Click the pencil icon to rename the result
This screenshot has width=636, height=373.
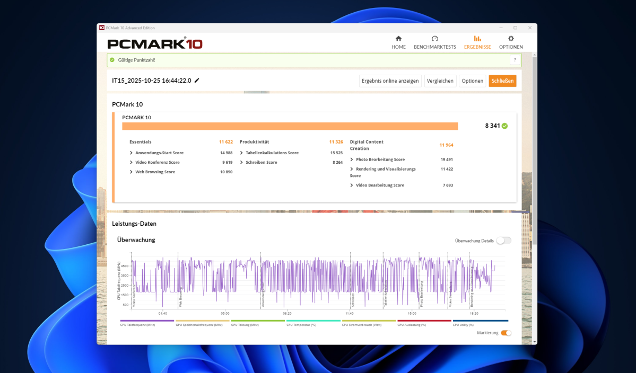point(197,80)
